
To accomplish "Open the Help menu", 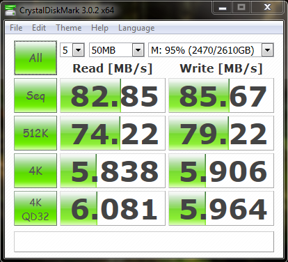I will [x=99, y=28].
